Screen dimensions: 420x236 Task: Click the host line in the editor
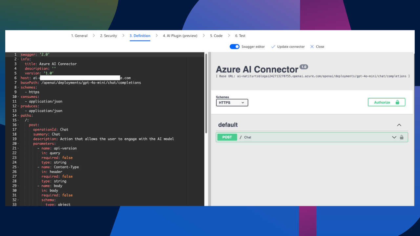click(76, 78)
